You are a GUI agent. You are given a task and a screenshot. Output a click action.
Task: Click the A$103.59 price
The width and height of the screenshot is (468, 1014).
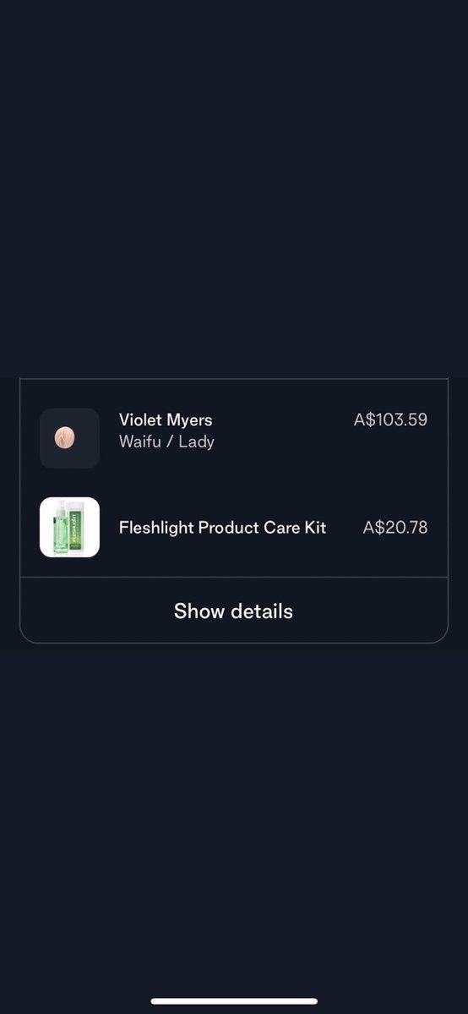tap(390, 419)
